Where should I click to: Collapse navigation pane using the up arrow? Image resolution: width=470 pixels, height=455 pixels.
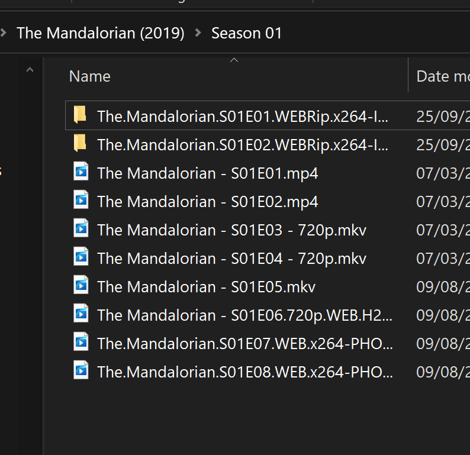[30, 70]
